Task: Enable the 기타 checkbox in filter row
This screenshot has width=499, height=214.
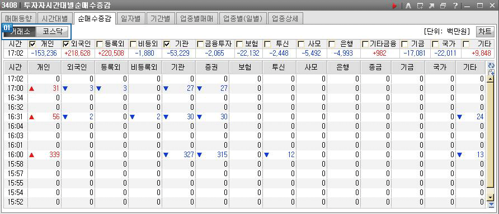Action: click(466, 44)
